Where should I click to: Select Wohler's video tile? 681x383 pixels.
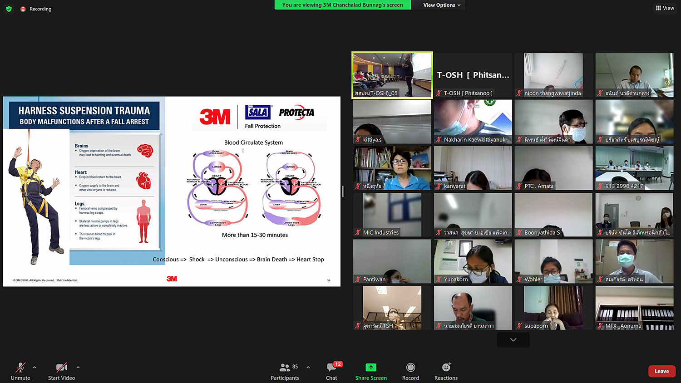(x=553, y=261)
